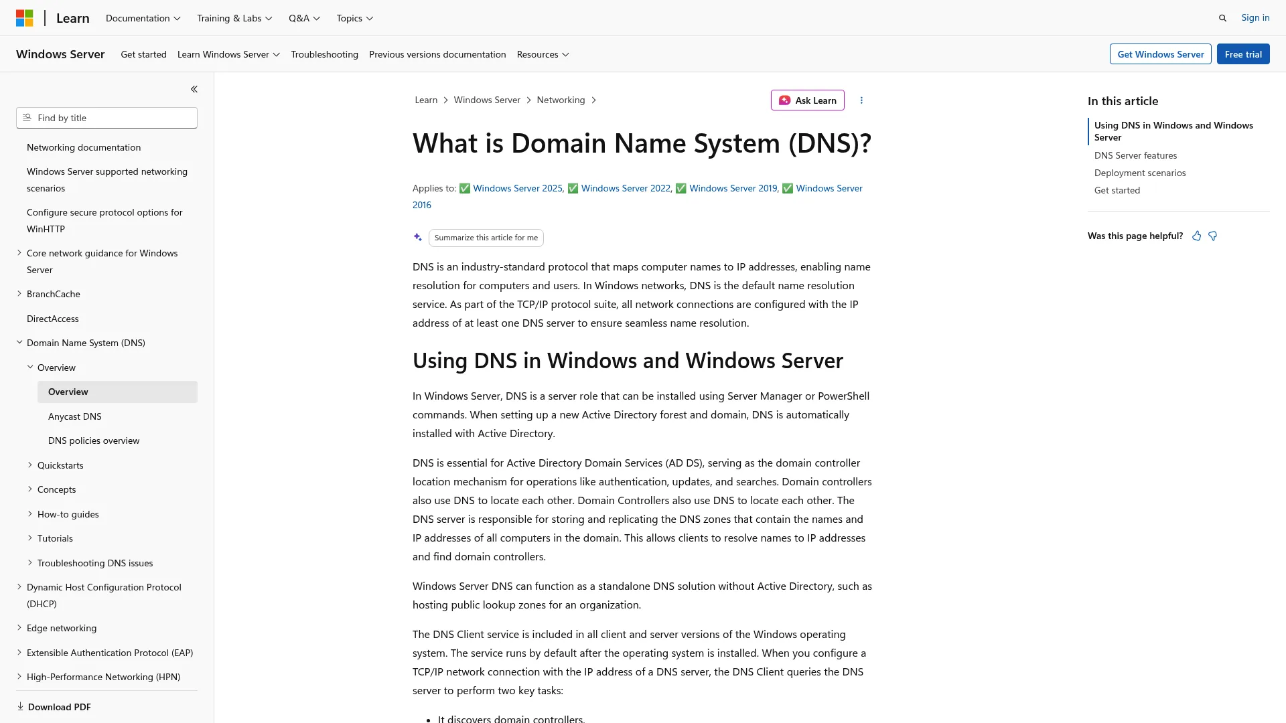
Task: Open the Training & Labs dropdown
Action: pyautogui.click(x=234, y=18)
